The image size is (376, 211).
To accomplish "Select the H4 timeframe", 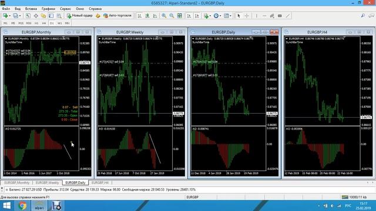I will (44, 23).
